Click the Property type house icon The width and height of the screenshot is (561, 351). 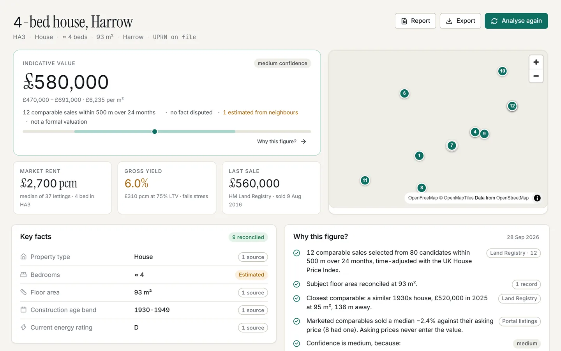23,257
